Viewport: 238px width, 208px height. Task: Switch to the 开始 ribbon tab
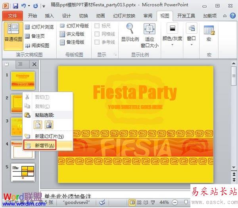click(x=33, y=16)
